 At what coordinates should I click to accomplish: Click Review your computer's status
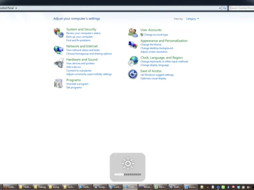click(x=83, y=33)
